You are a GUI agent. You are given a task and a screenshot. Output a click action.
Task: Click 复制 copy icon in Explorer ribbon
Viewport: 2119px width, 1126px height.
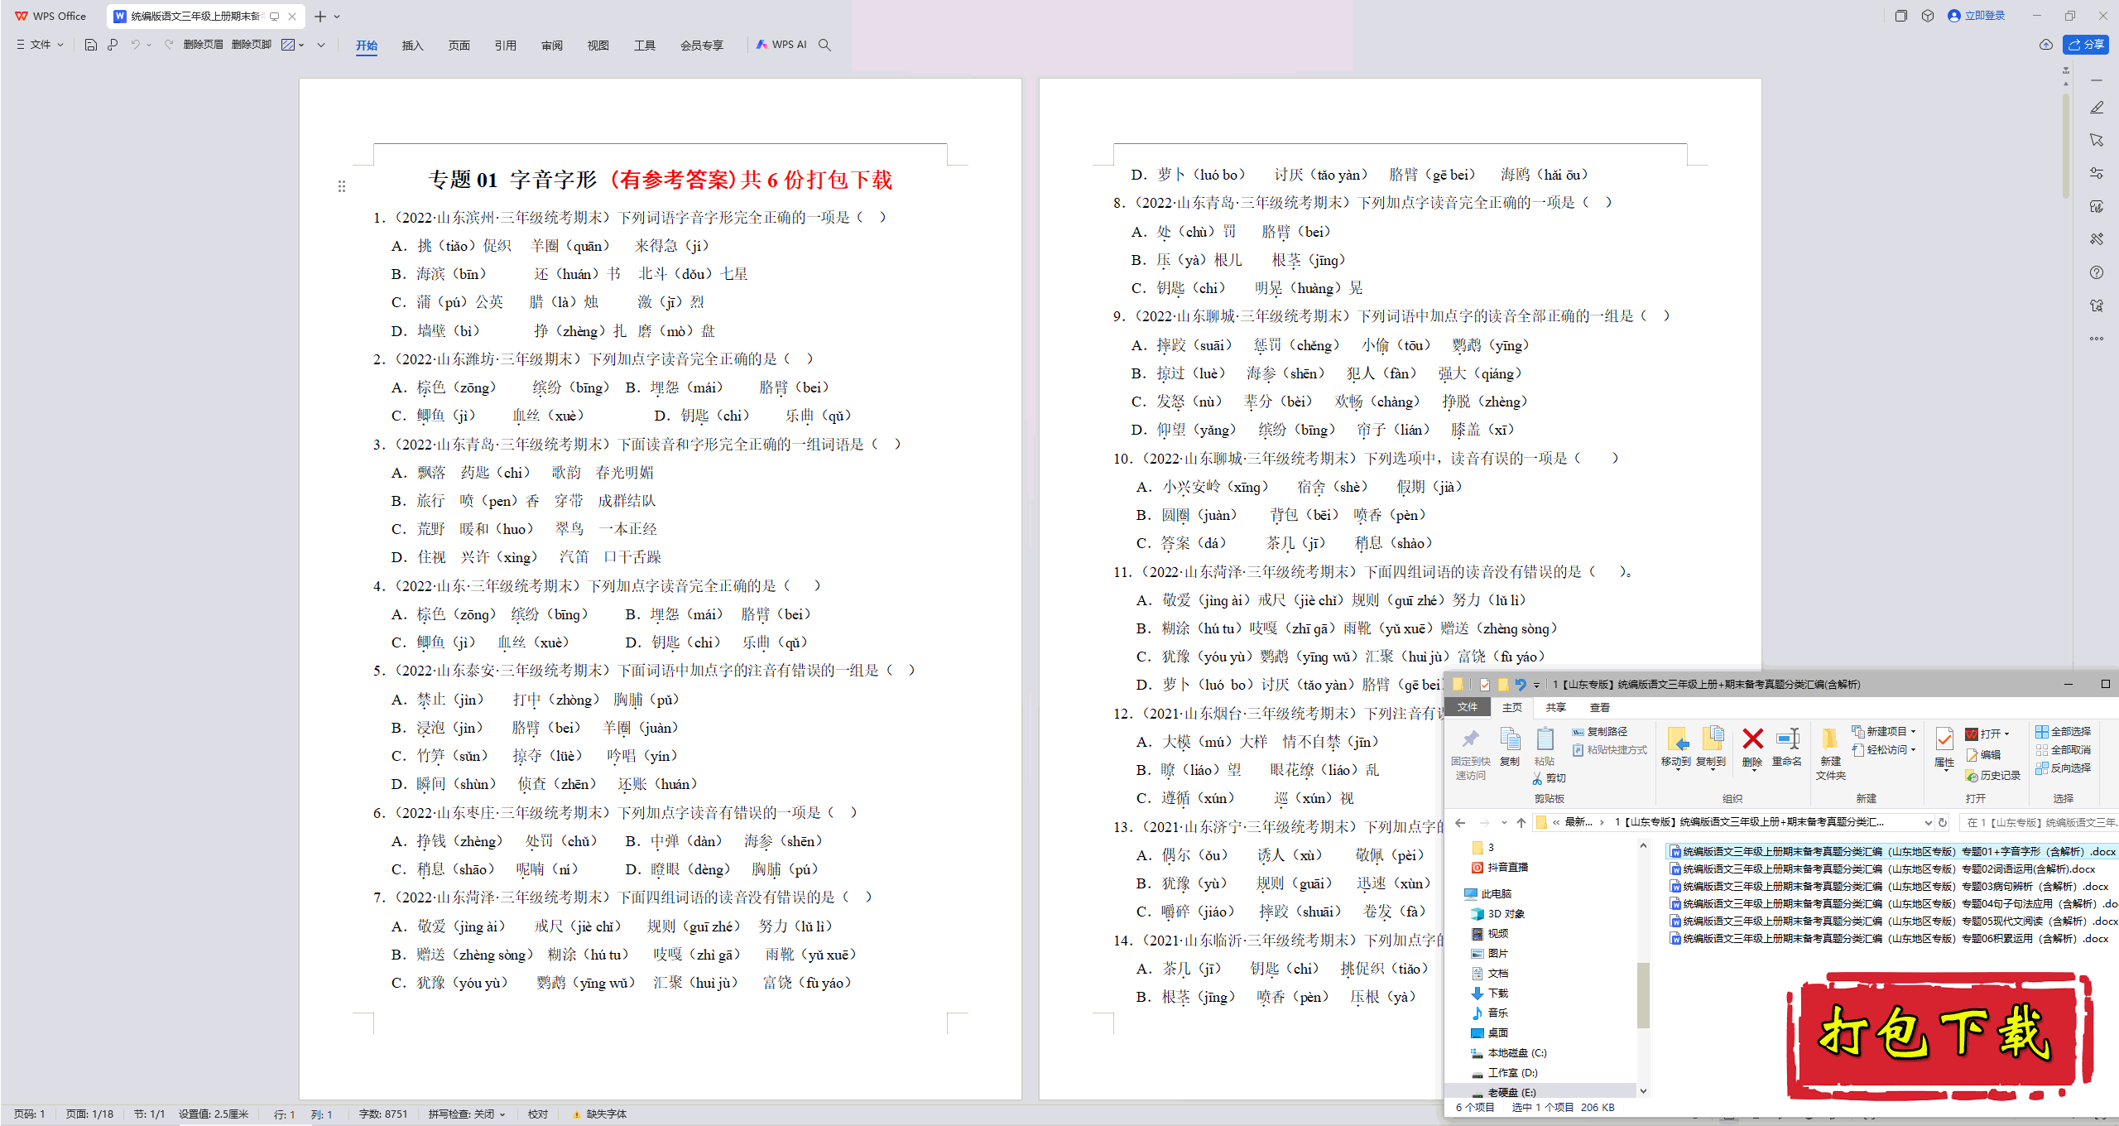coord(1510,746)
